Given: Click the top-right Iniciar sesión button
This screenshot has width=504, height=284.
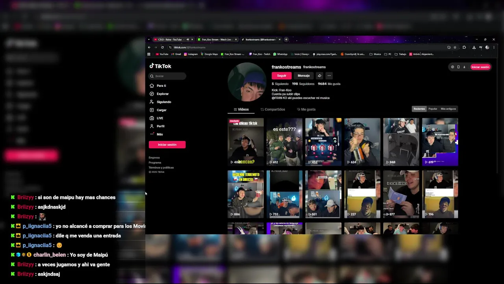Looking at the screenshot, I should tap(480, 67).
